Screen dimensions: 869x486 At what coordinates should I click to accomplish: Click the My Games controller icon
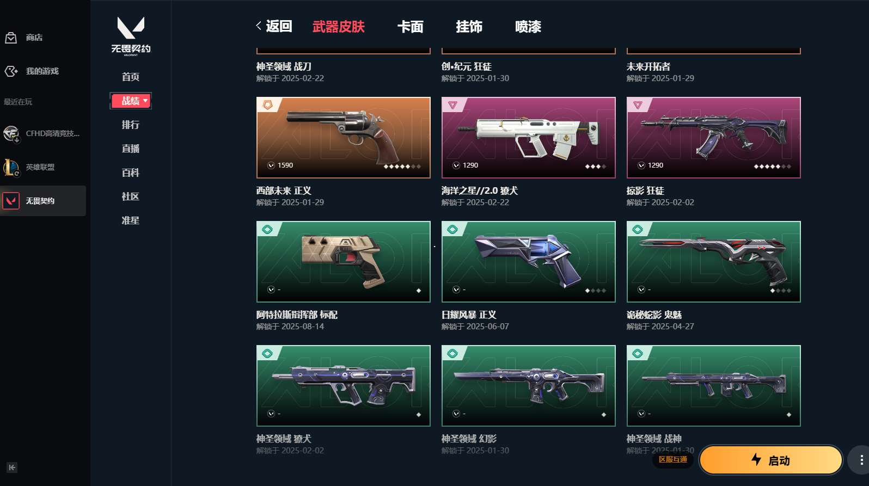pyautogui.click(x=11, y=71)
